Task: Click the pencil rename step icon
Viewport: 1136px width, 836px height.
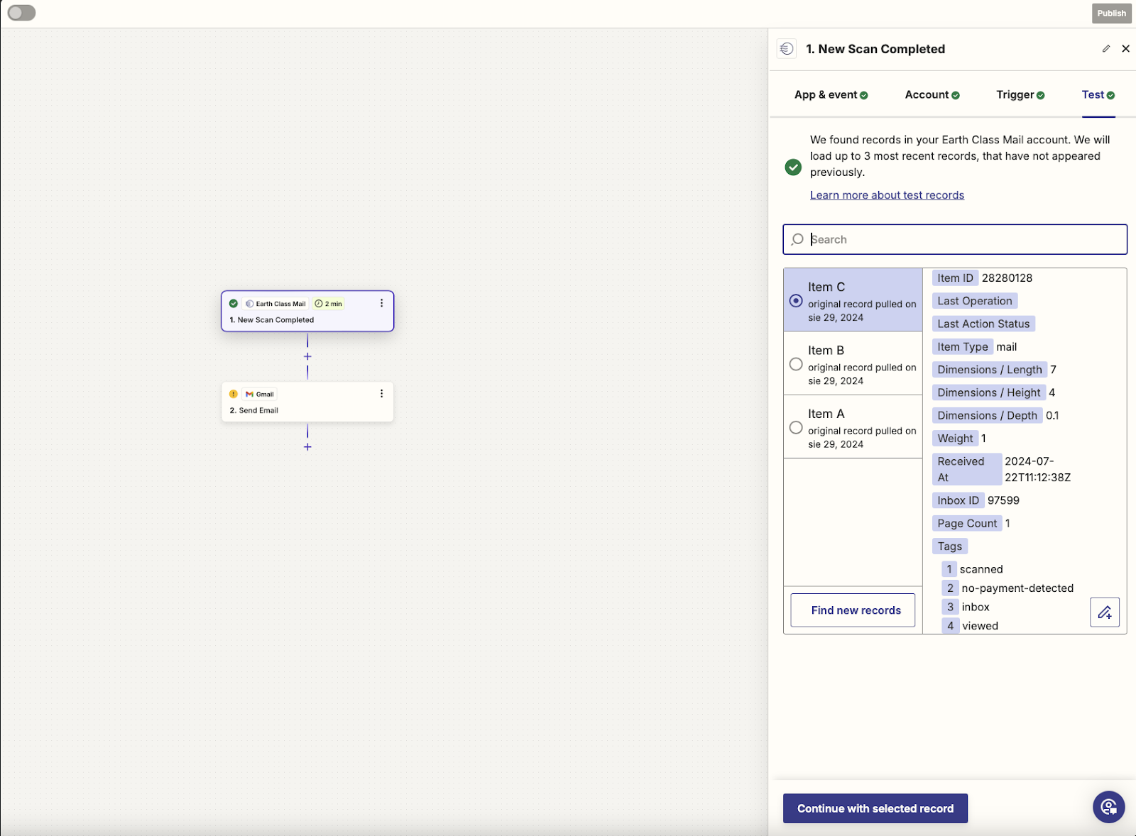Action: pyautogui.click(x=1105, y=49)
